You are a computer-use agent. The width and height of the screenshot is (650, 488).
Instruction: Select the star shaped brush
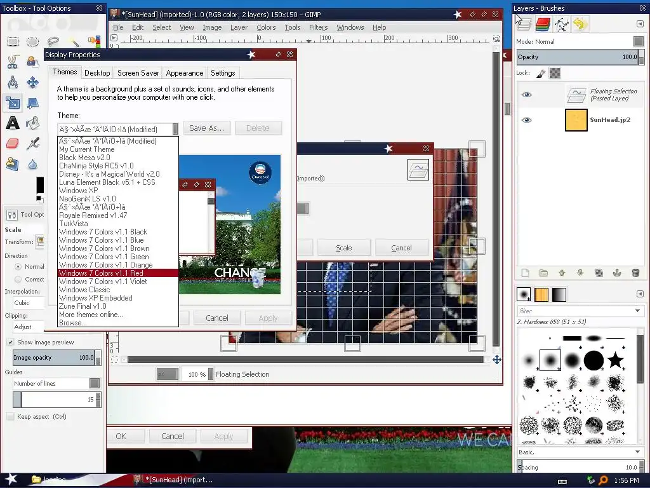click(615, 360)
